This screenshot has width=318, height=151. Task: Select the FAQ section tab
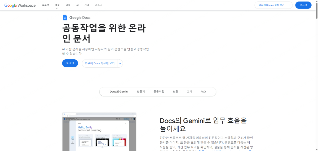click(203, 92)
